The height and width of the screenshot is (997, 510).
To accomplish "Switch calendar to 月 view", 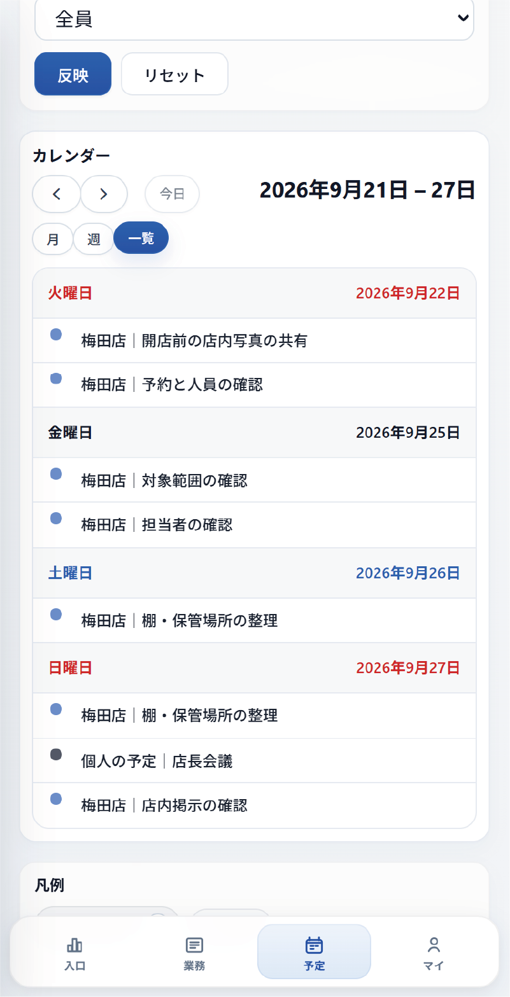I will click(x=53, y=240).
